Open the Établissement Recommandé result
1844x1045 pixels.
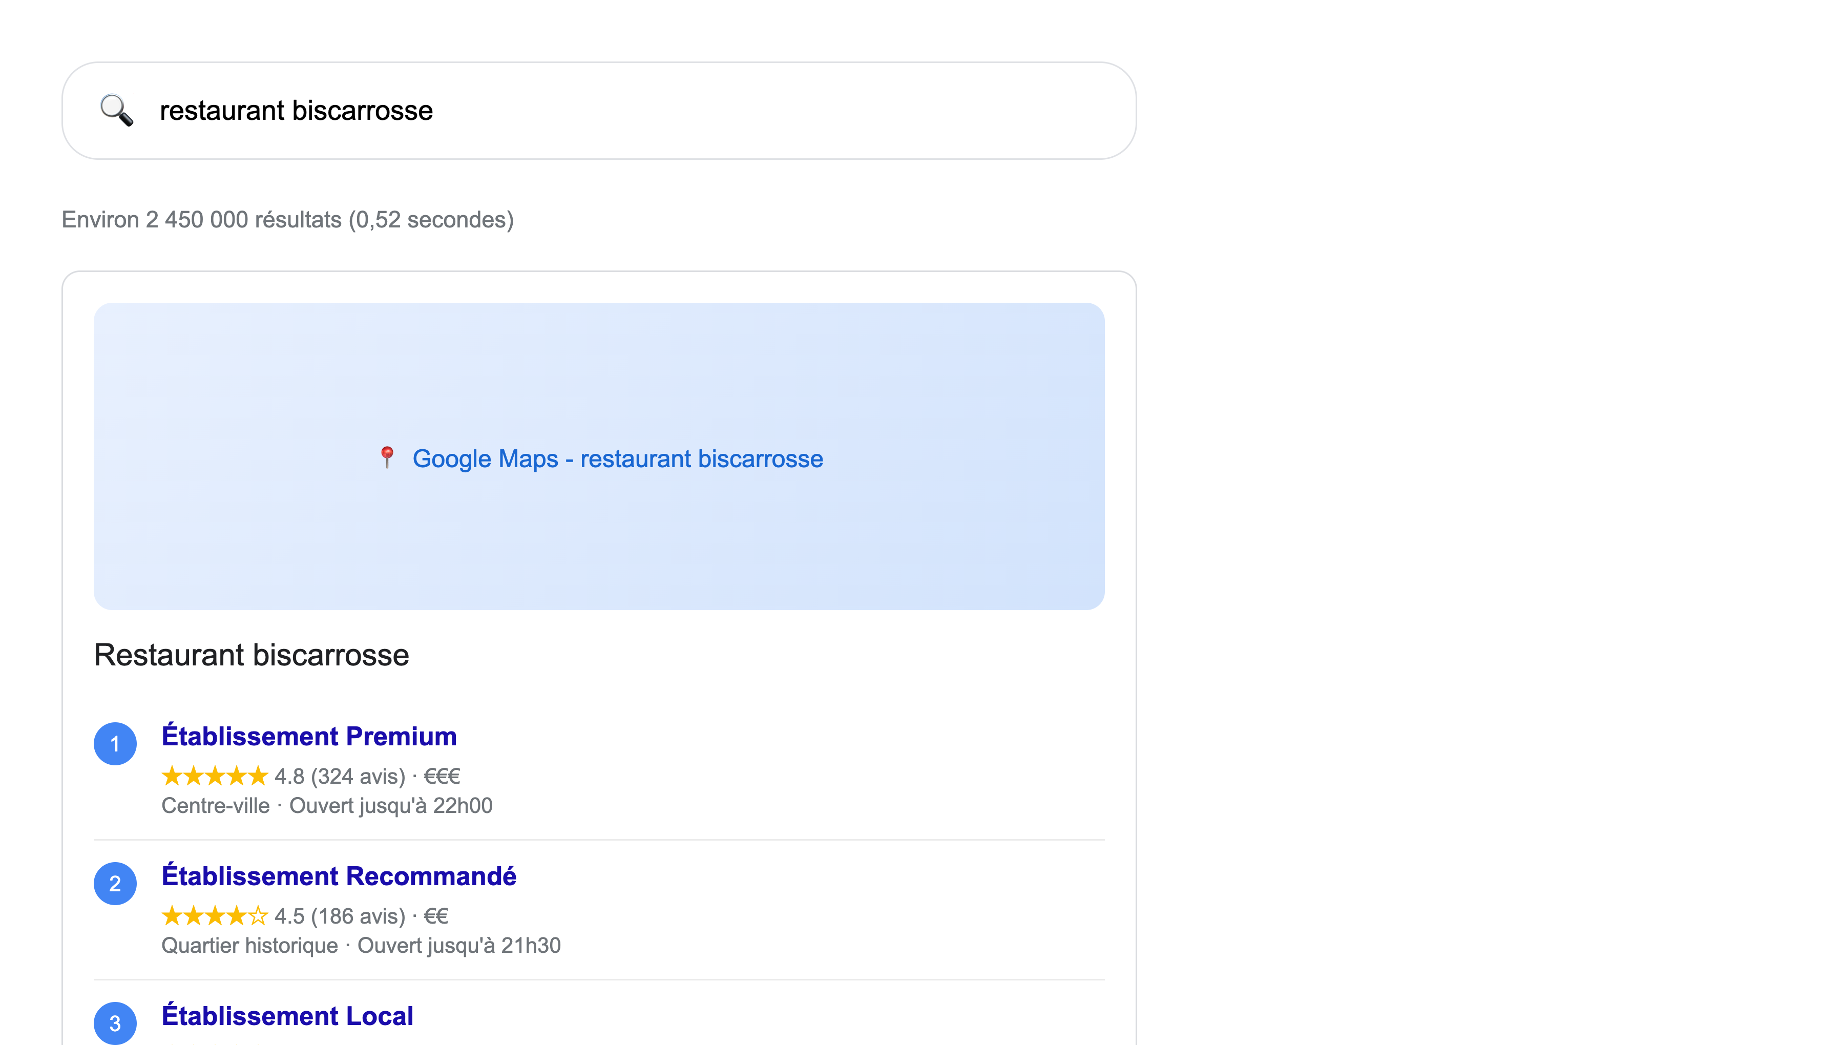(x=340, y=876)
